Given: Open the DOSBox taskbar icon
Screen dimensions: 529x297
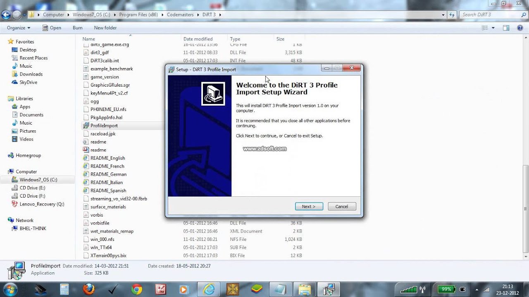Looking at the screenshot, I should 233,289.
